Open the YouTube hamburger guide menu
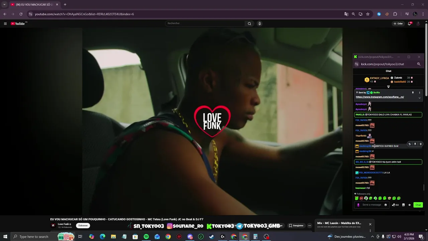Image resolution: width=428 pixels, height=241 pixels. 5,23
